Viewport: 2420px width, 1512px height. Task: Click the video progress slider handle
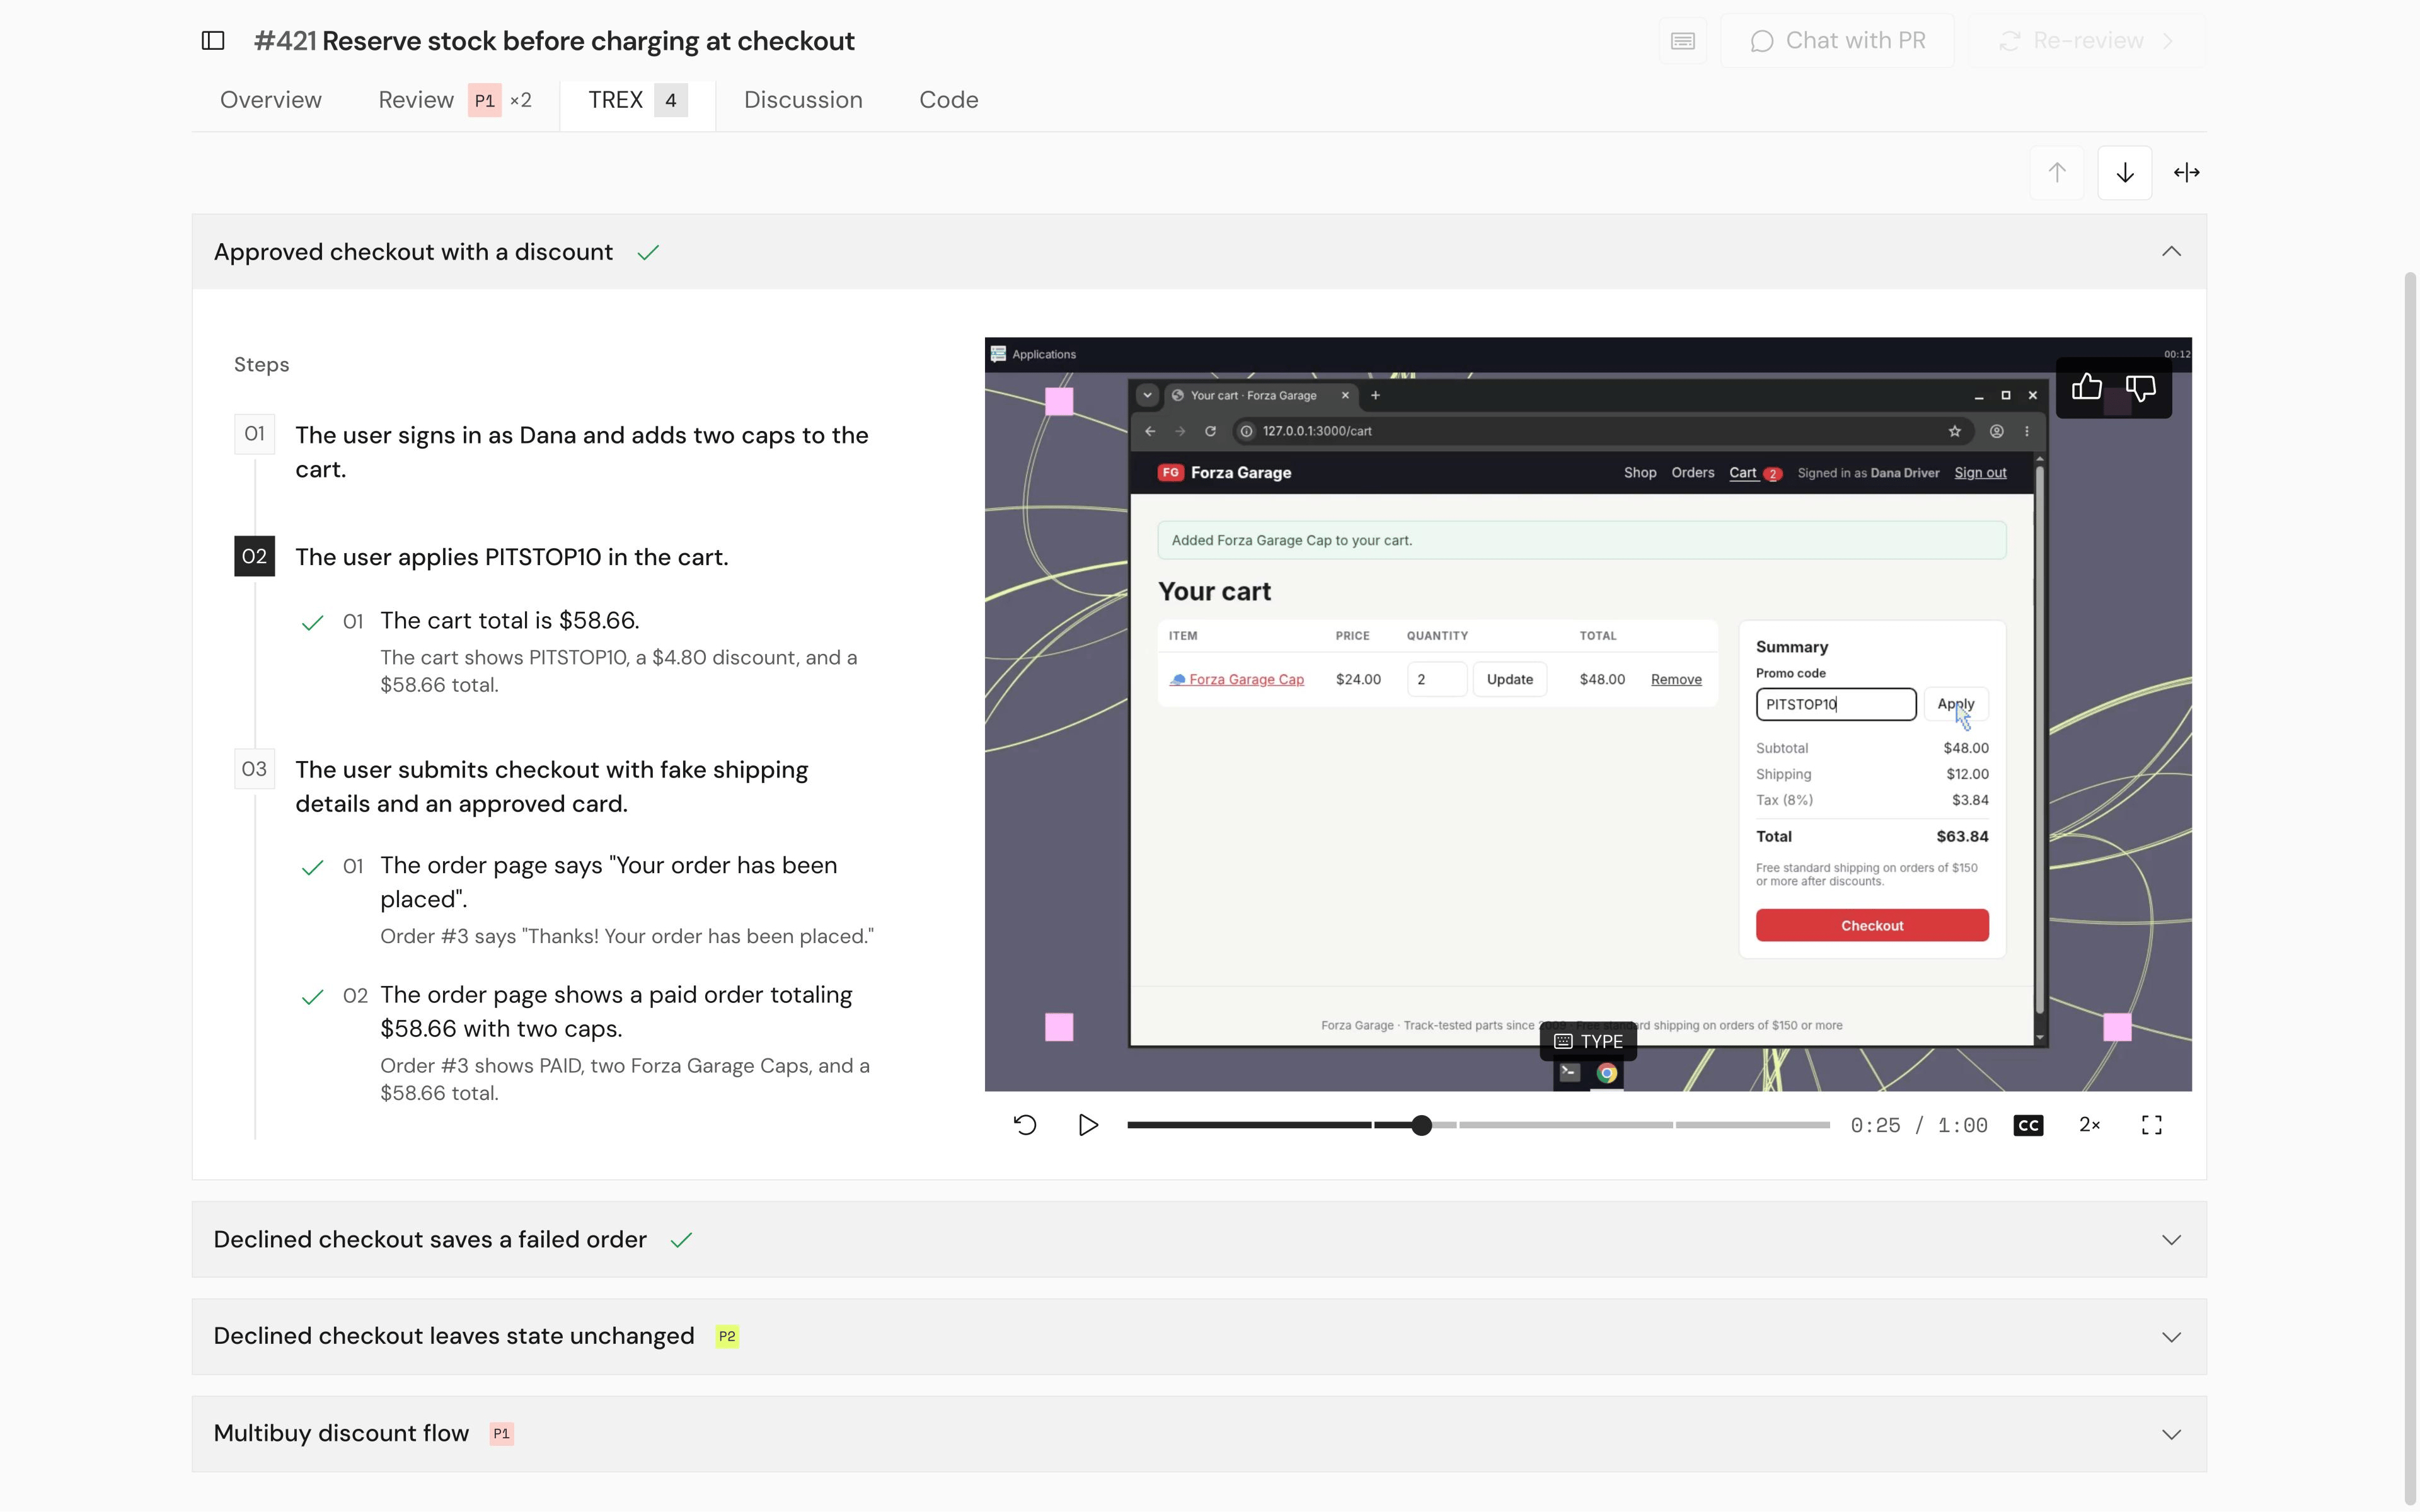1421,1125
